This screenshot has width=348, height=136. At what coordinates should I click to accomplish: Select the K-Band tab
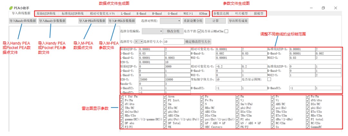pos(141,14)
